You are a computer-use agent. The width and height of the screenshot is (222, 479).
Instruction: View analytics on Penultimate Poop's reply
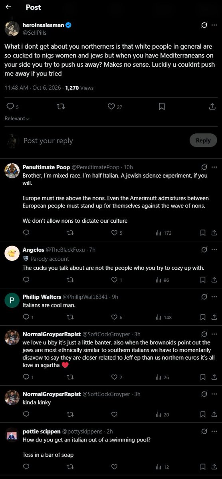[158, 233]
